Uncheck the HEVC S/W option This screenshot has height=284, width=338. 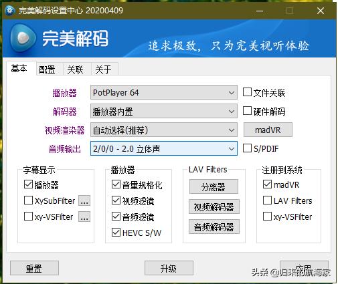pos(116,233)
